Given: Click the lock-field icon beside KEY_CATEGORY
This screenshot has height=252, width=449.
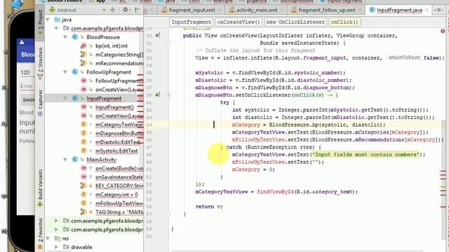Looking at the screenshot, I should click(83, 185).
